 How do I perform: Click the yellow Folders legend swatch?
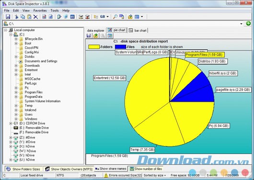pos(94,47)
